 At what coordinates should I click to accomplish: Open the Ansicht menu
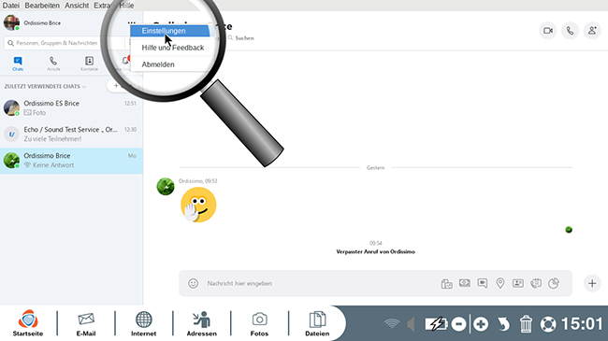tap(77, 6)
